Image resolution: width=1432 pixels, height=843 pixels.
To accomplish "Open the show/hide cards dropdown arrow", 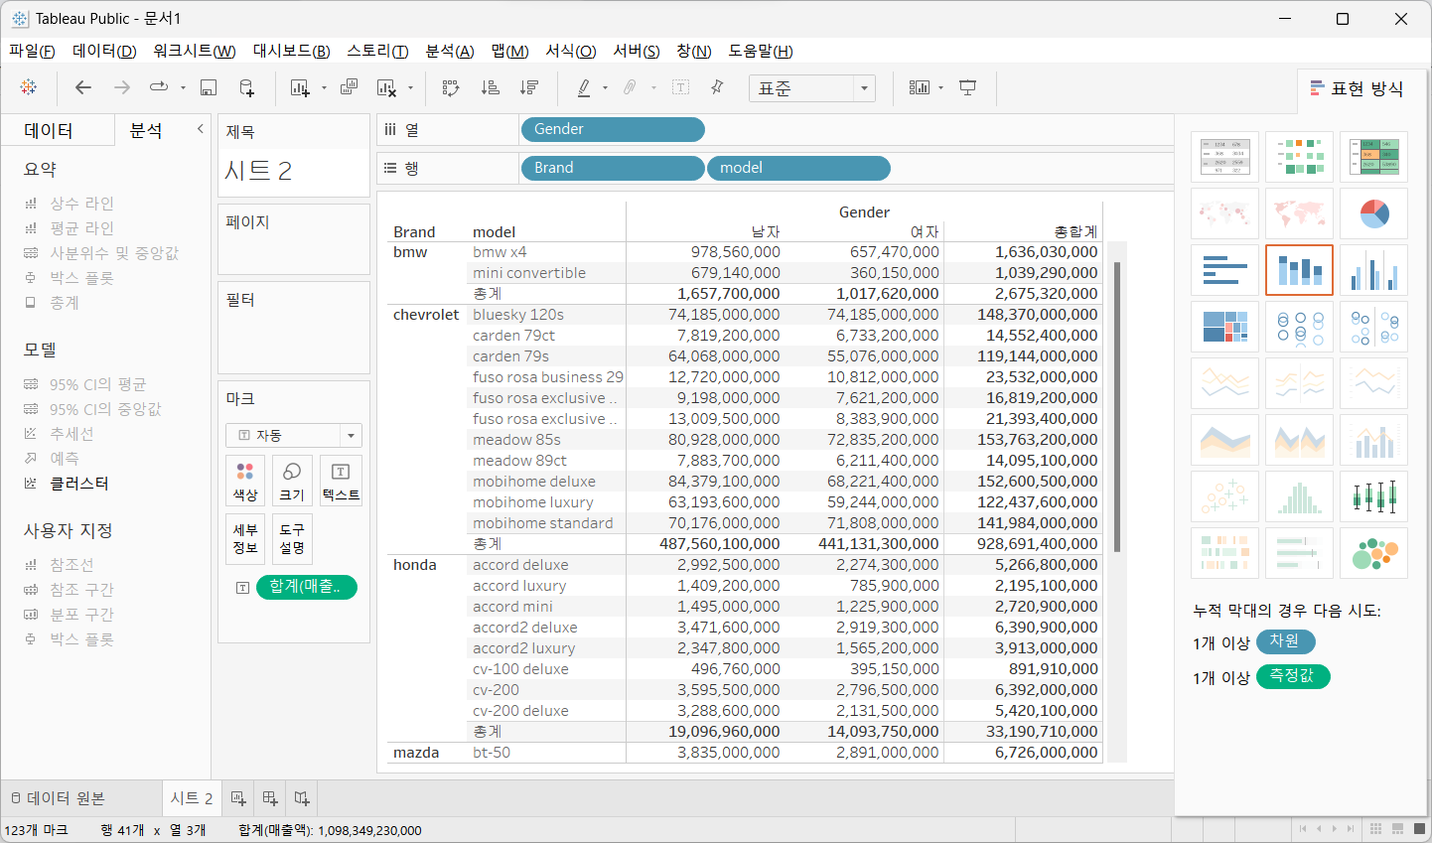I will tap(940, 87).
